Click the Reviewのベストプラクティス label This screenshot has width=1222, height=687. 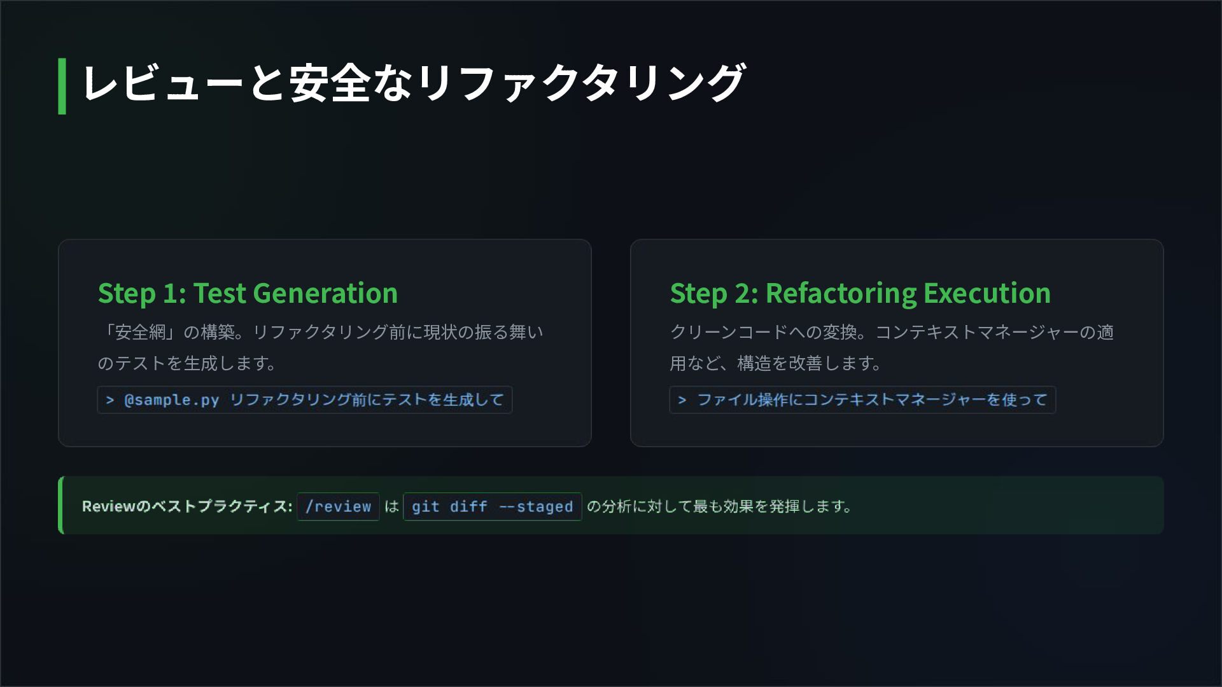[x=187, y=507]
